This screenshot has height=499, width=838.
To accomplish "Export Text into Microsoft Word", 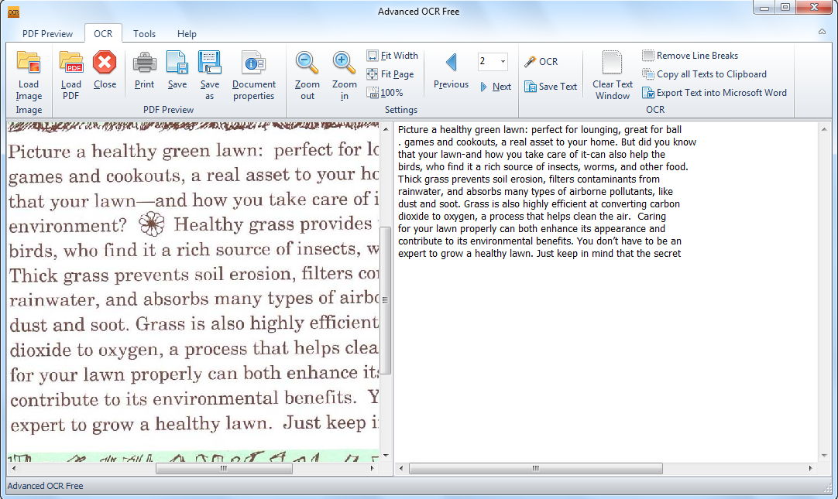I will click(715, 93).
